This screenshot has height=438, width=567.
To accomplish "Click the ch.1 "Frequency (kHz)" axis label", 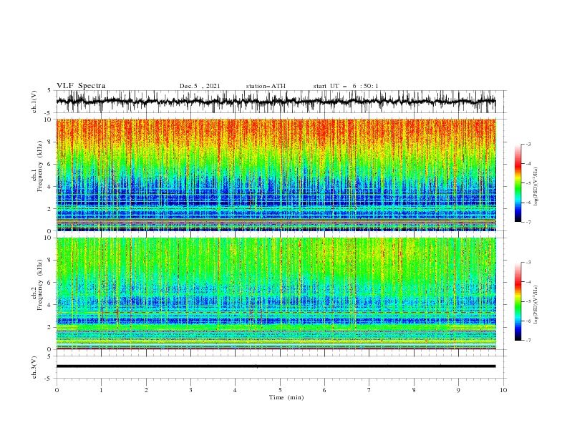I will coord(40,167).
